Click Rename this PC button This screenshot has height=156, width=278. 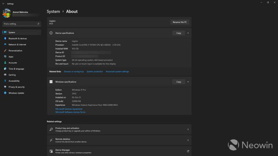(x=180, y=22)
